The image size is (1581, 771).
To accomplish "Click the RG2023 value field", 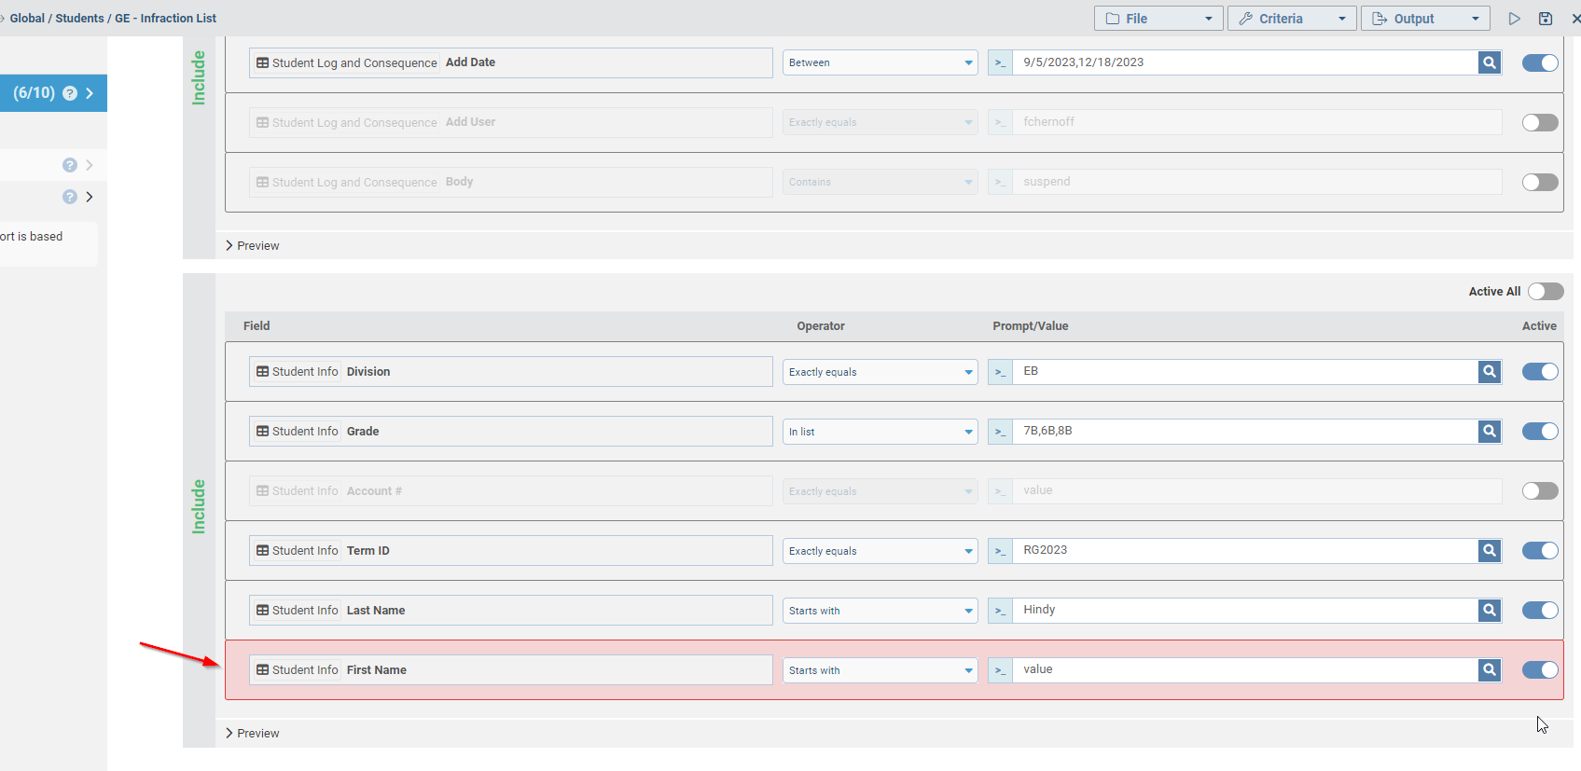I will (1245, 550).
